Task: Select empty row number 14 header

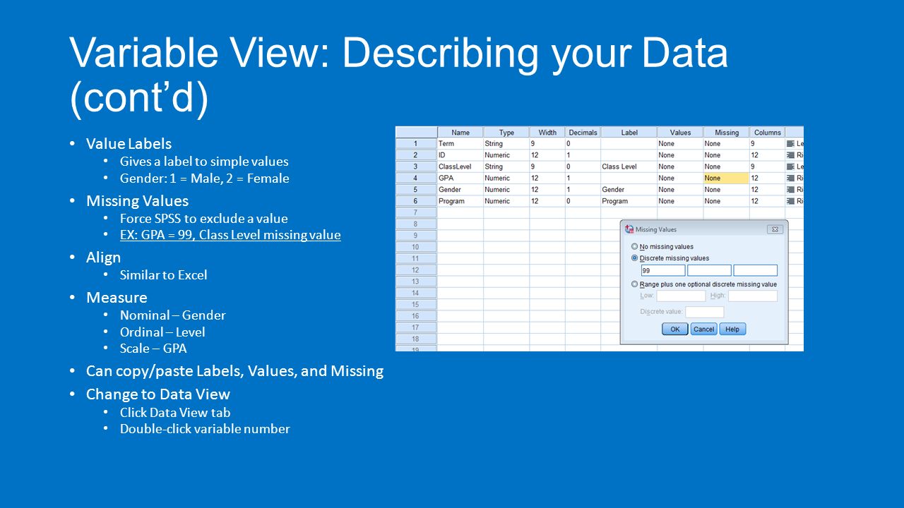Action: 416,293
